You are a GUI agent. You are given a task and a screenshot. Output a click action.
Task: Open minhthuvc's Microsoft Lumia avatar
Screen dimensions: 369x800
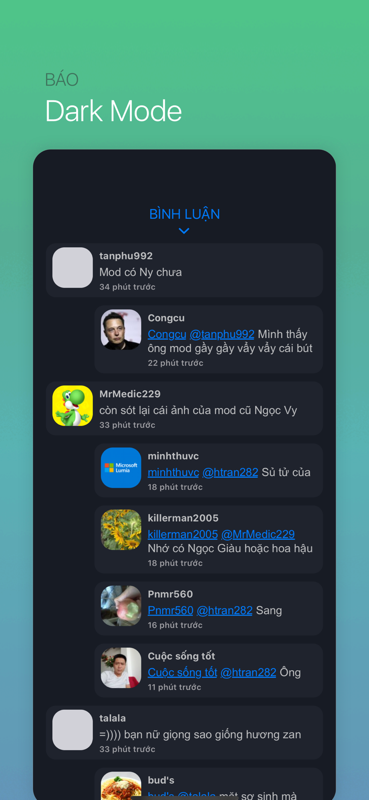(x=121, y=468)
